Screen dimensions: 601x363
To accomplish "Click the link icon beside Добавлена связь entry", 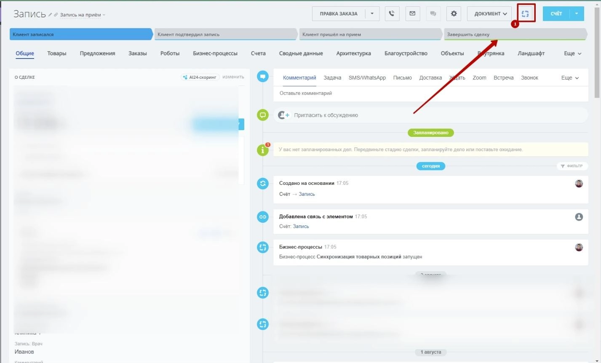I will (262, 216).
